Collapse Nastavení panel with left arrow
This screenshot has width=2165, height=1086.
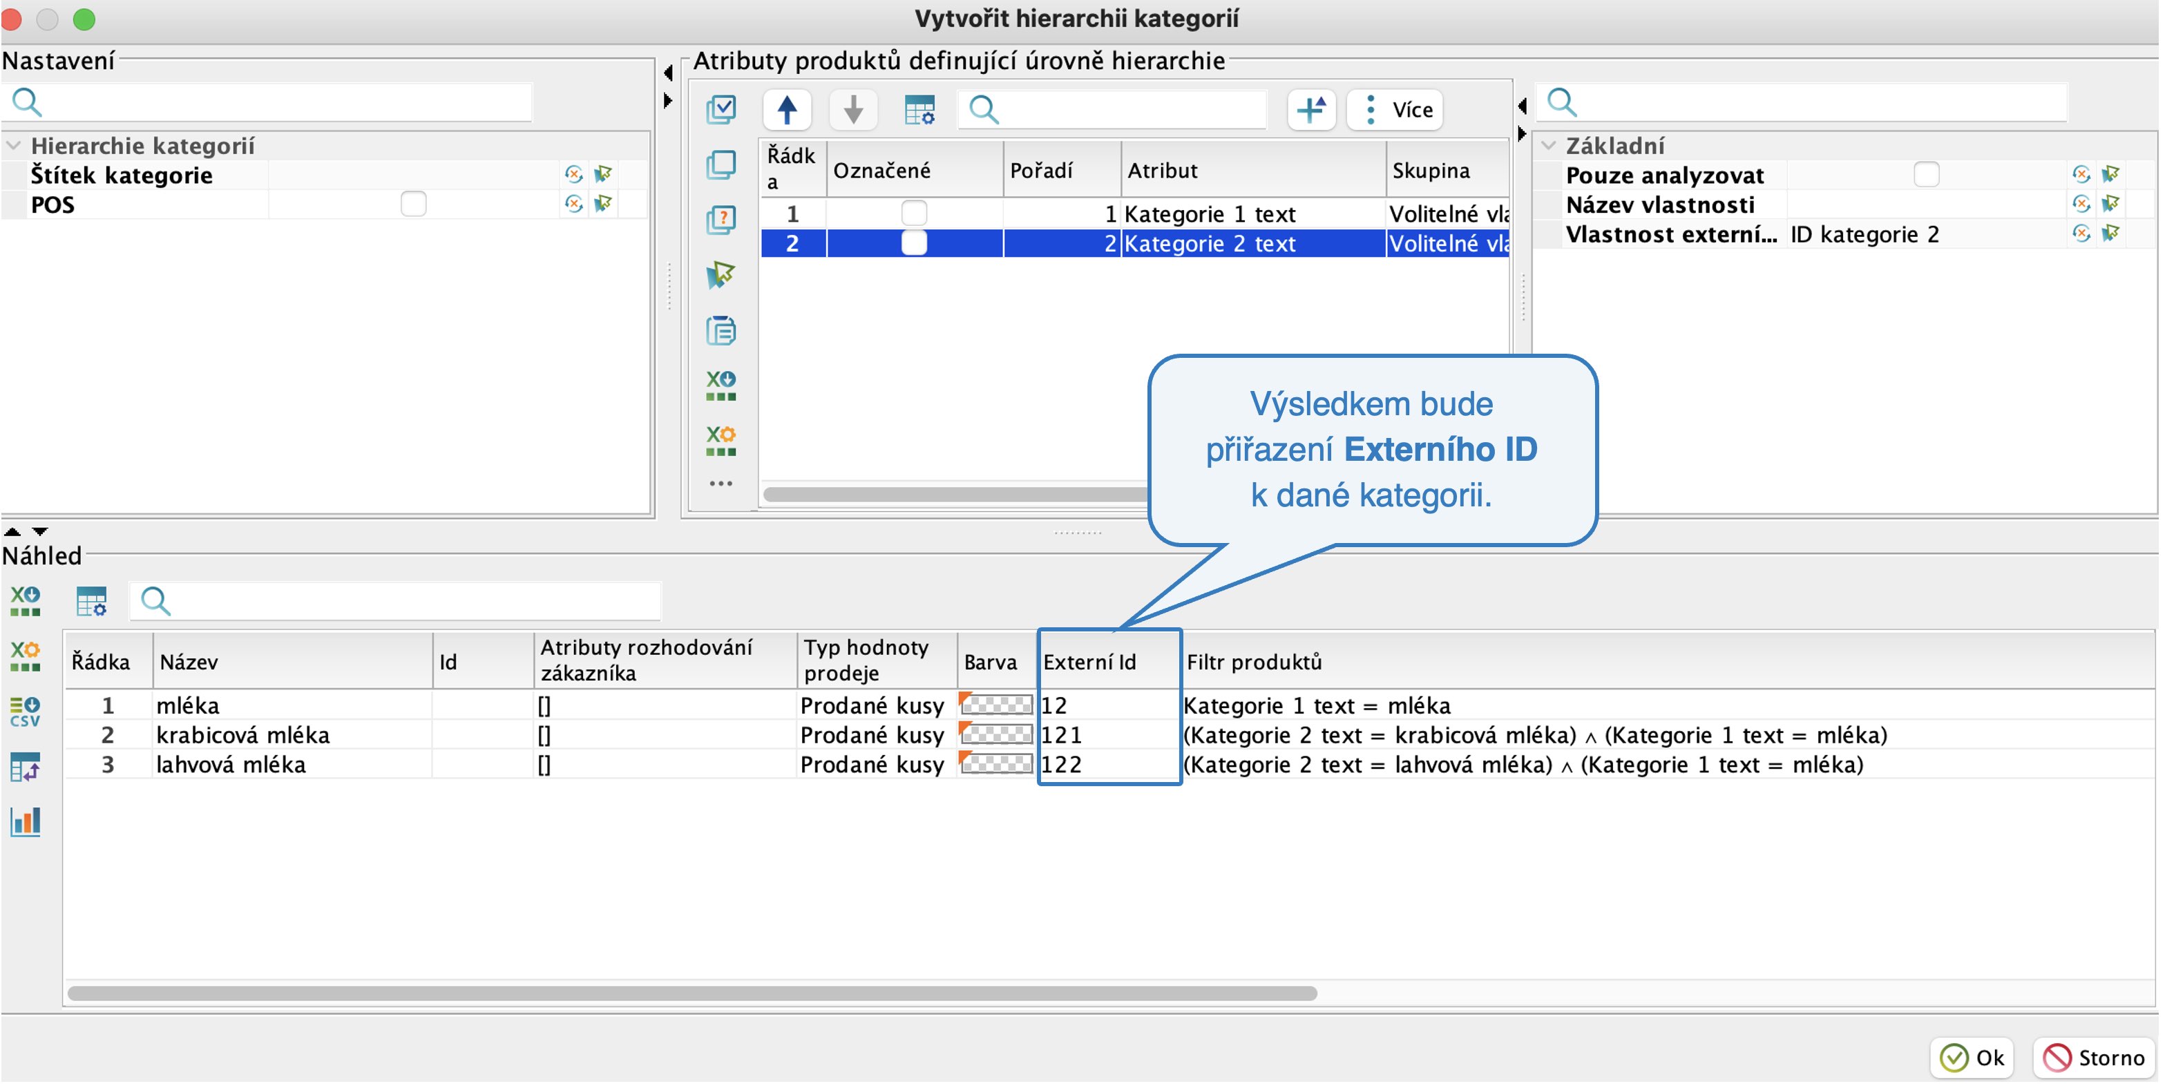point(669,73)
